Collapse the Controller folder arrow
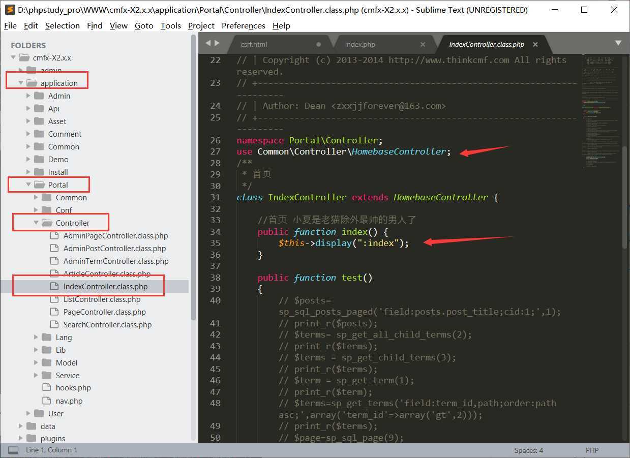The height and width of the screenshot is (458, 630). [x=36, y=223]
